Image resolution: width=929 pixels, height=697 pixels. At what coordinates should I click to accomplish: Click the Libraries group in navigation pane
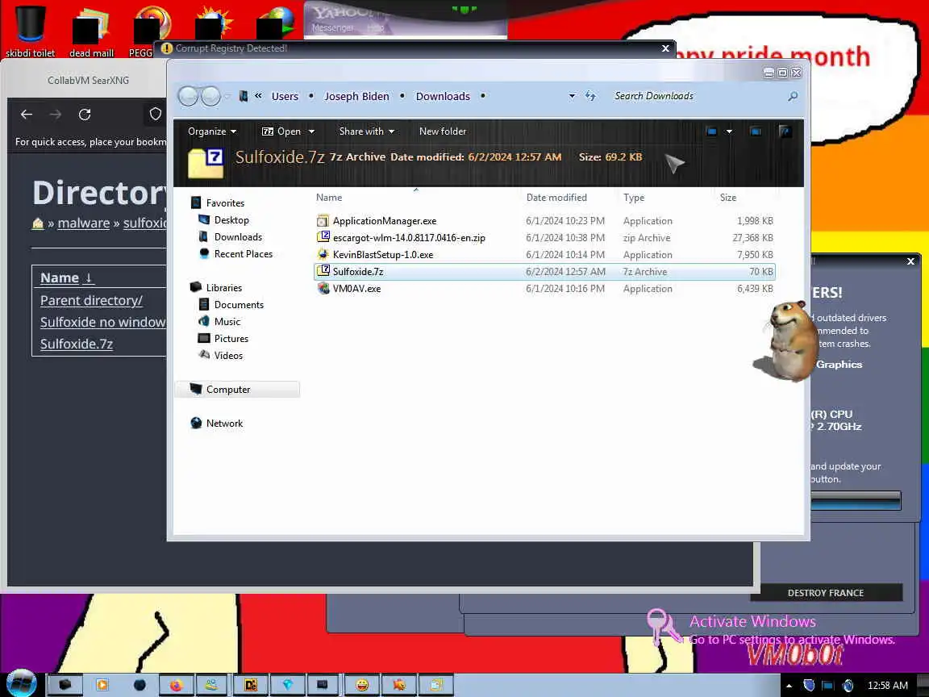pyautogui.click(x=224, y=287)
